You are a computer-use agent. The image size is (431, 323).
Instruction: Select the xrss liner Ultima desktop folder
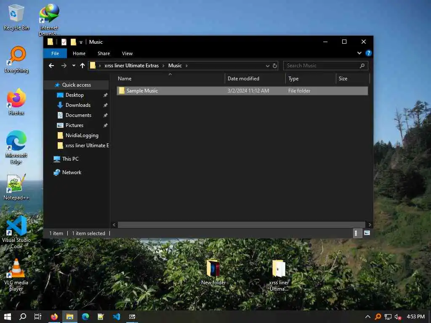pyautogui.click(x=279, y=275)
